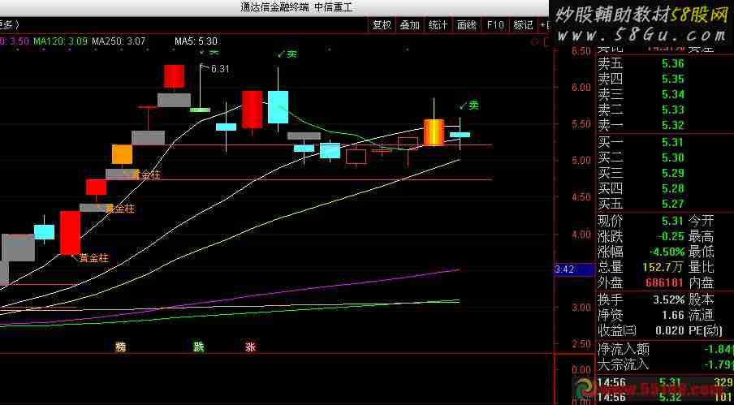
Task: Click the 涨跌 -0.25 value
Action: (x=671, y=236)
